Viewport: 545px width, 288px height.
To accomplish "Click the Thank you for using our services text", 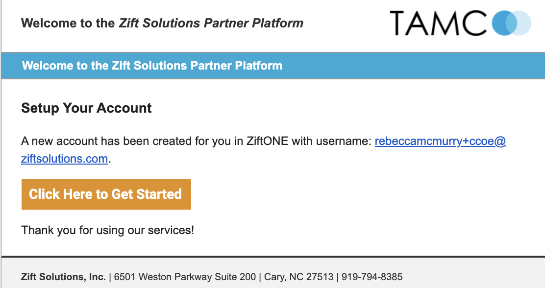I will tap(108, 230).
